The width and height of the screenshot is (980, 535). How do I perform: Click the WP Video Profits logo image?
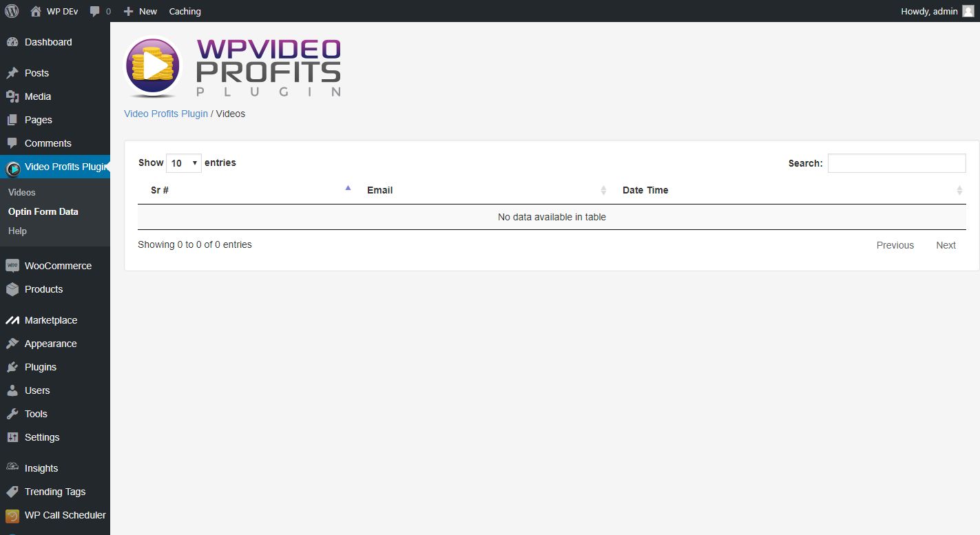click(232, 67)
